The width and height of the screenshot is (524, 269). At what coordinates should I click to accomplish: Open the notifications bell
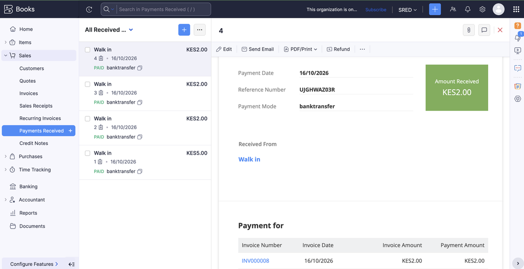pyautogui.click(x=468, y=9)
